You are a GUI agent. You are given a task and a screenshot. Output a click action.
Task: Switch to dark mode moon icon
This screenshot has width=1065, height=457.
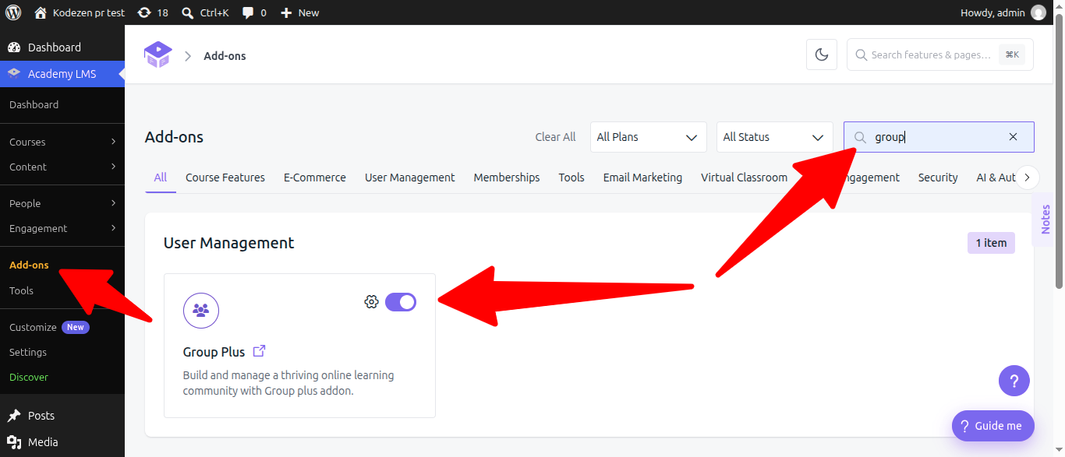tap(822, 54)
